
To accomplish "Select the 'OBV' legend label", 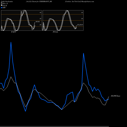I will point(4,8).
